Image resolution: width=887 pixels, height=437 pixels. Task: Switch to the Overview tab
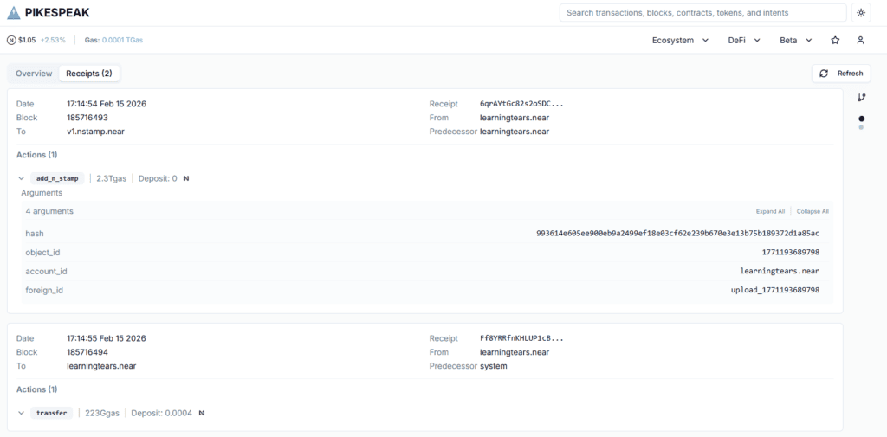34,74
